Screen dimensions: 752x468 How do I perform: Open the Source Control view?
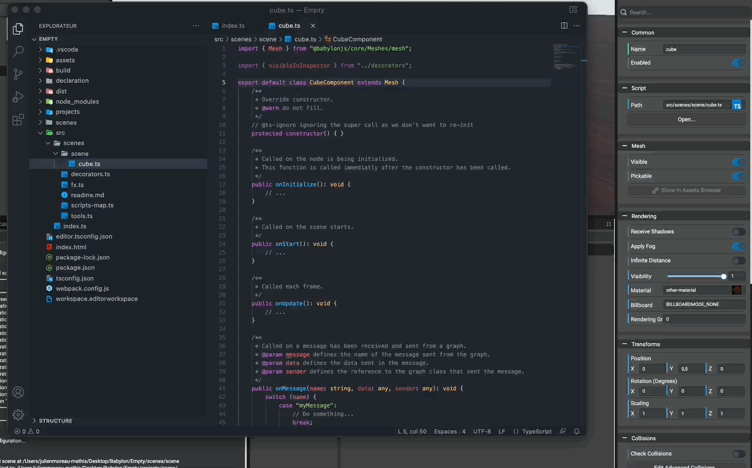point(18,74)
